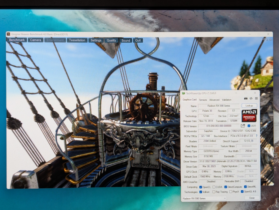
Task: Click the GPU-Z refresh icon
Action: (x=251, y=98)
